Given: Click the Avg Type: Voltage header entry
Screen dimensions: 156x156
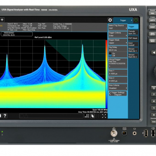Looking at the screenshot, I should [x=60, y=26].
